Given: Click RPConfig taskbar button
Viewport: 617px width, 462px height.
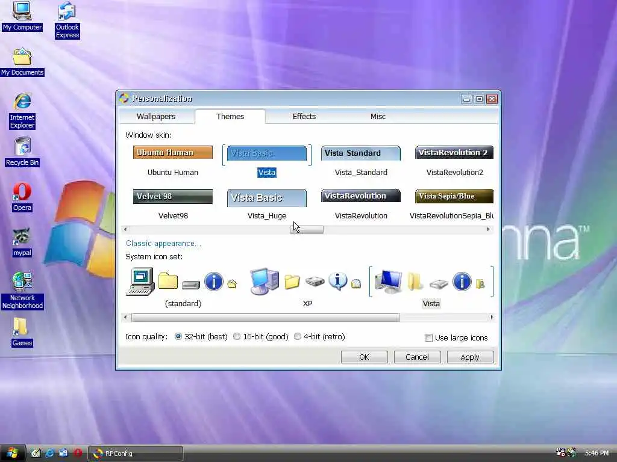Looking at the screenshot, I should click(x=135, y=454).
